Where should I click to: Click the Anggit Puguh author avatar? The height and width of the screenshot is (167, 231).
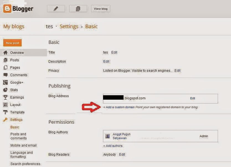coord(107,136)
